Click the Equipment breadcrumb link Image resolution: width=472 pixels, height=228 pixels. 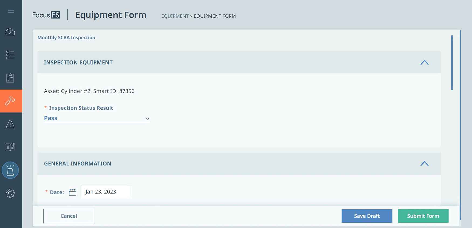coord(175,16)
